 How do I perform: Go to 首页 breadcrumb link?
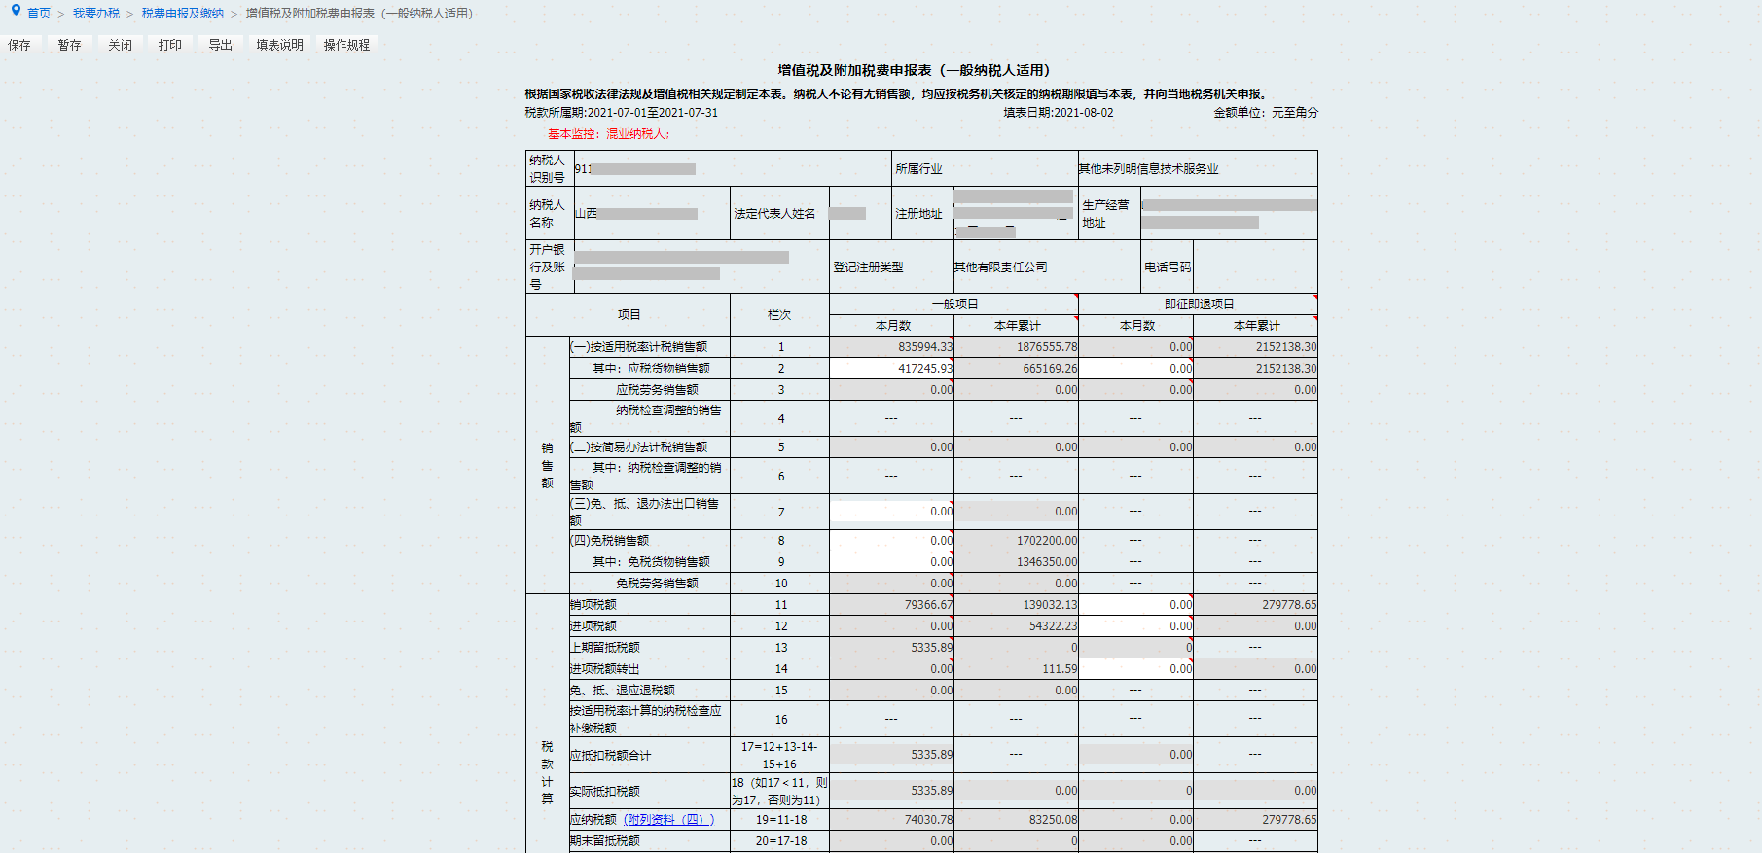(39, 14)
